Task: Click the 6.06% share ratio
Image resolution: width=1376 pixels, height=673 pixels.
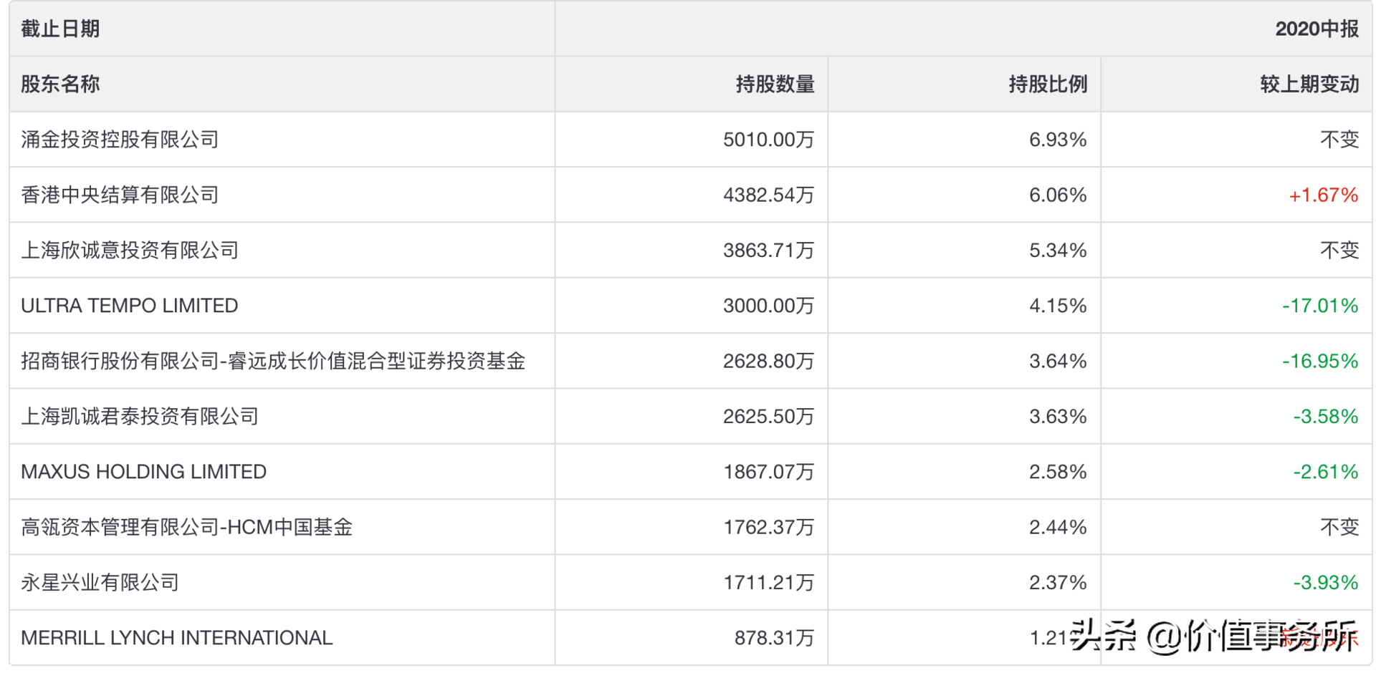Action: click(1058, 195)
